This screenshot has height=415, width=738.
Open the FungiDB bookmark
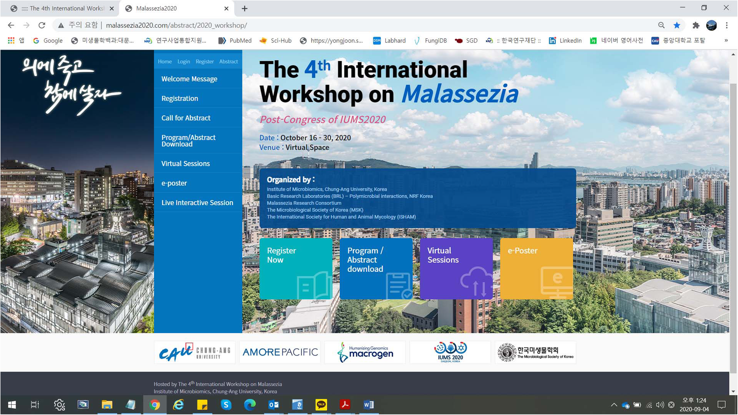(x=430, y=41)
